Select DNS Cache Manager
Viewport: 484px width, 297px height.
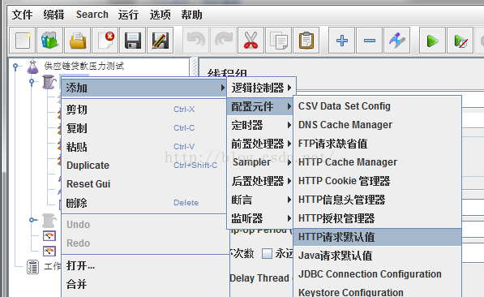(x=377, y=125)
